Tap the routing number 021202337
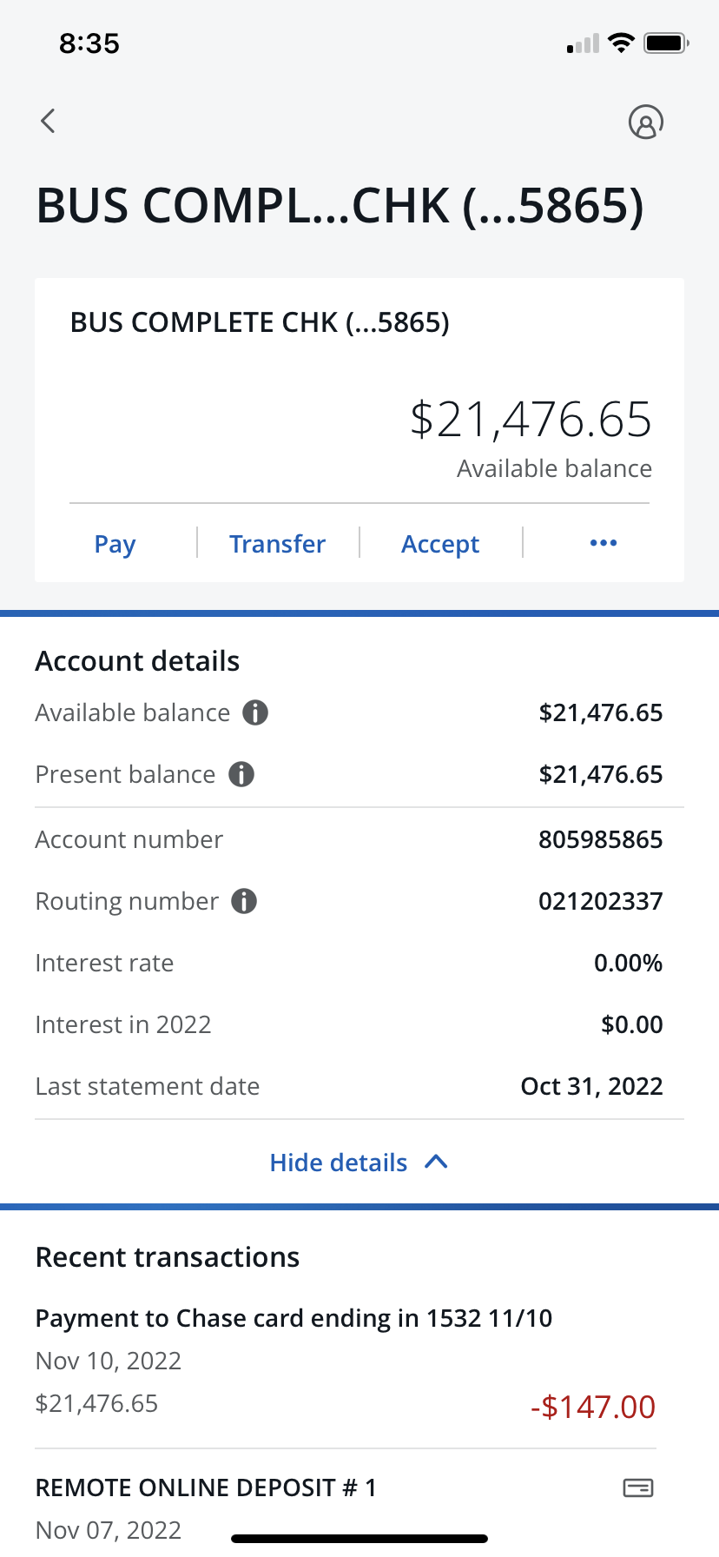The image size is (719, 1557). pyautogui.click(x=600, y=901)
